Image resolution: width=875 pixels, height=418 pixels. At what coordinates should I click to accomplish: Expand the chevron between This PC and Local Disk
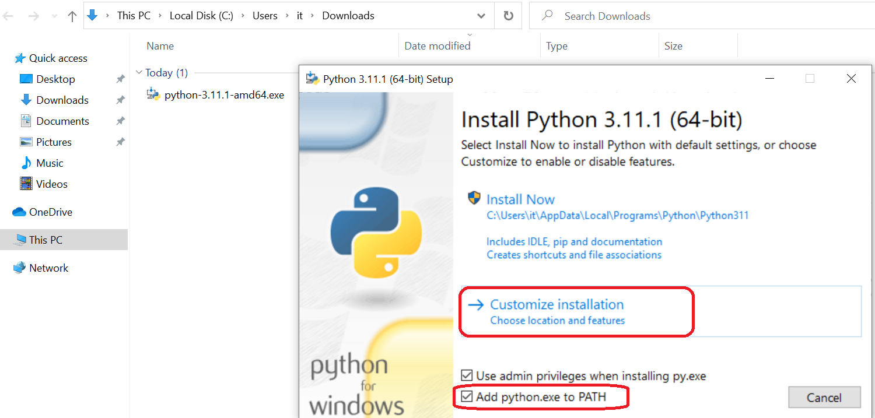coord(160,16)
